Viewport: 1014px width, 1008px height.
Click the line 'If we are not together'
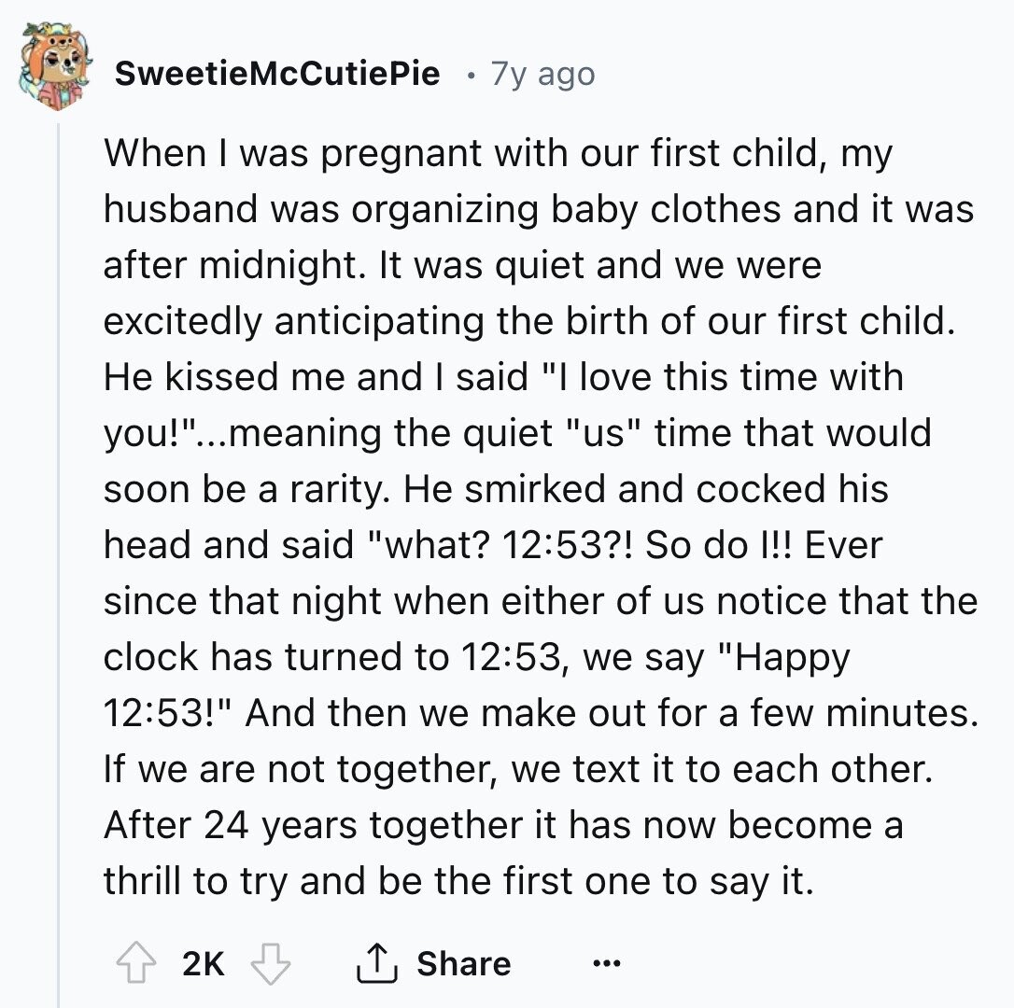pos(518,769)
